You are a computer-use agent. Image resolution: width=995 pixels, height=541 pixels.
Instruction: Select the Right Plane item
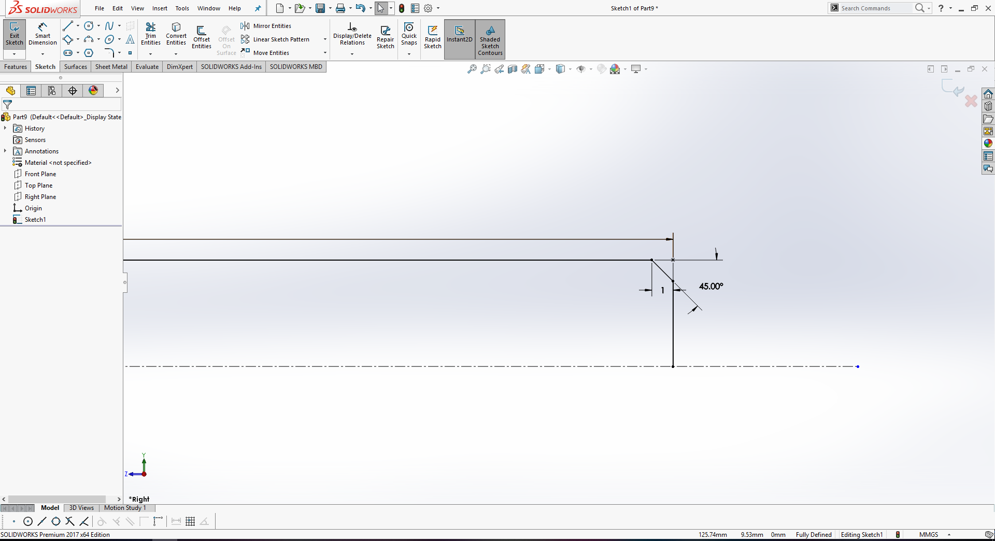[40, 197]
